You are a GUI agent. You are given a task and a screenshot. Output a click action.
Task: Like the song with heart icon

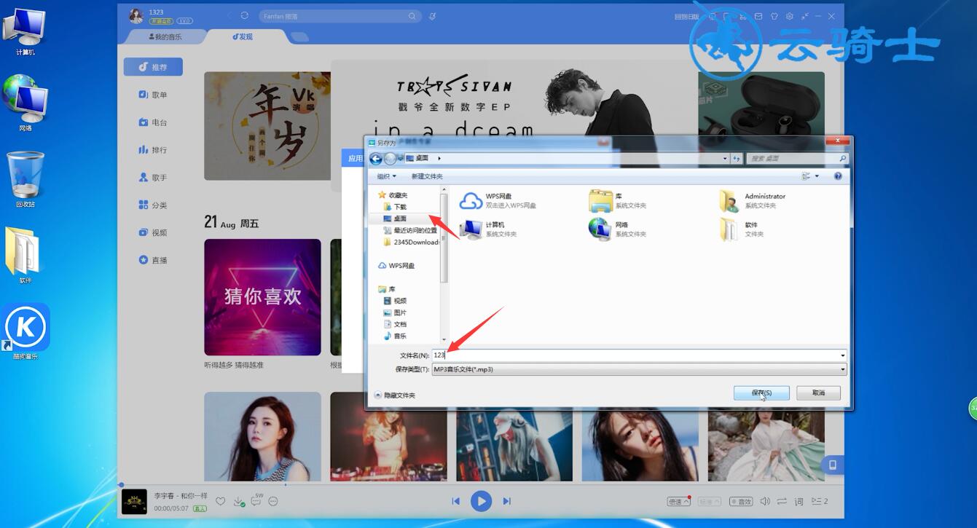pyautogui.click(x=220, y=501)
